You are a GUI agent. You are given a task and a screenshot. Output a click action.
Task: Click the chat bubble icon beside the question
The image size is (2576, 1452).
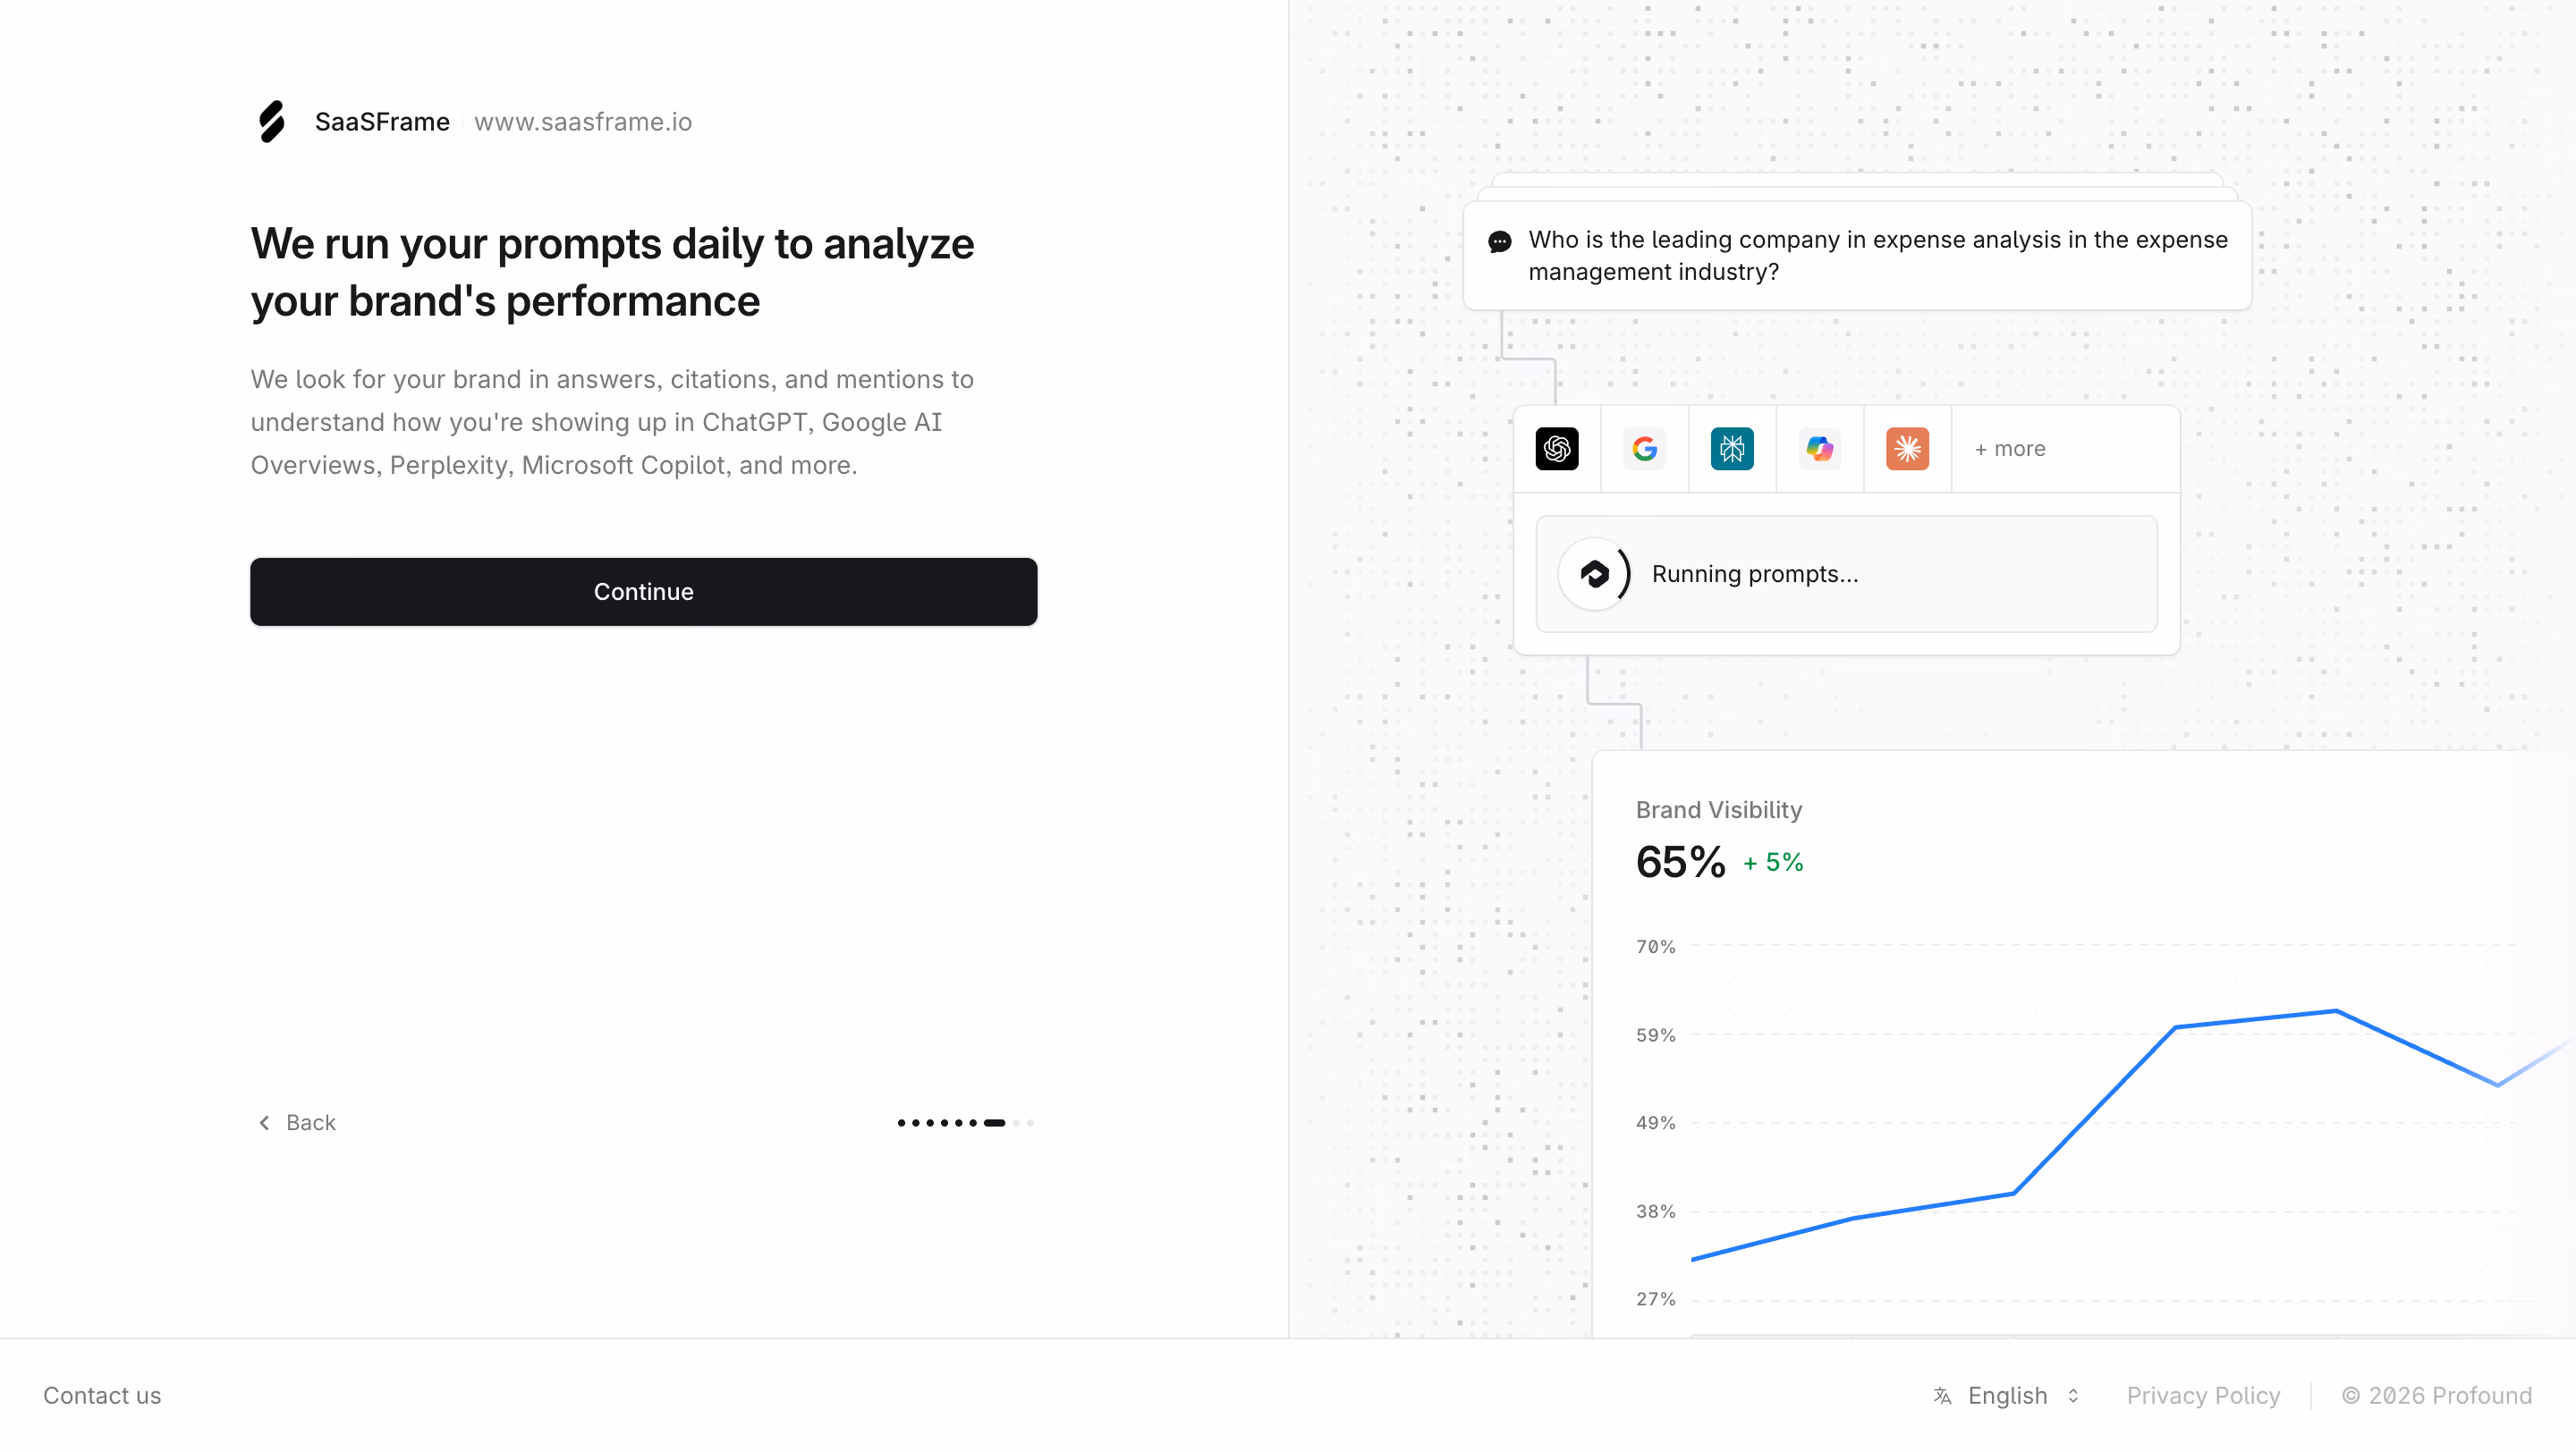tap(1500, 241)
